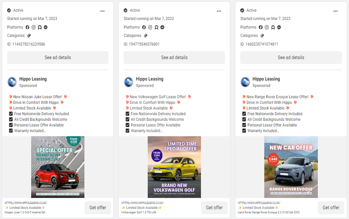Open the Hippo Leasing page name on the Range Rover Evoque ad
This screenshot has height=219, width=349.
tap(266, 79)
